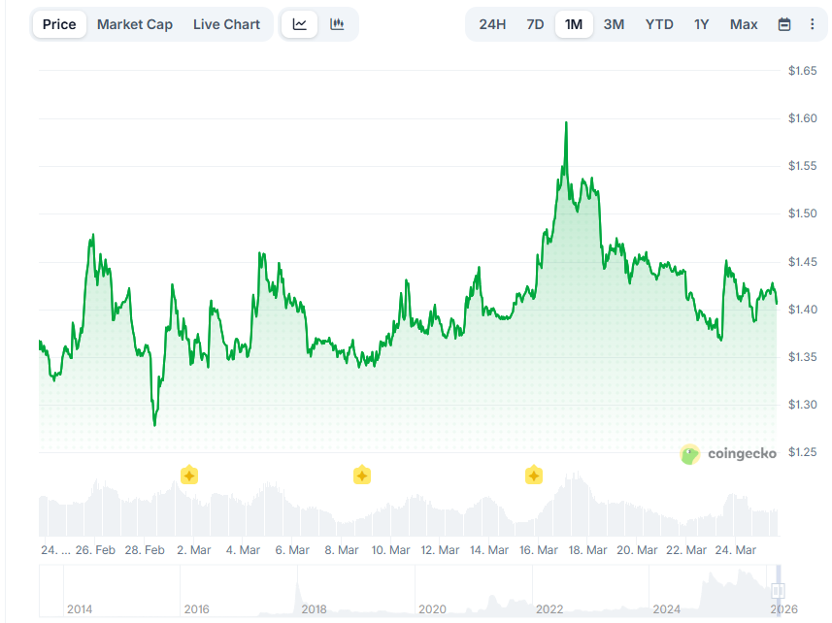This screenshot has width=832, height=623.
Task: Open the calendar date range picker
Action: (784, 23)
